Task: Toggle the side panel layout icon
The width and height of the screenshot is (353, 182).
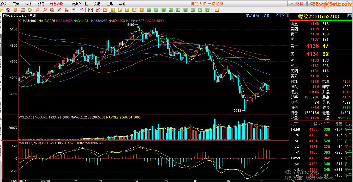Action: coord(287,15)
